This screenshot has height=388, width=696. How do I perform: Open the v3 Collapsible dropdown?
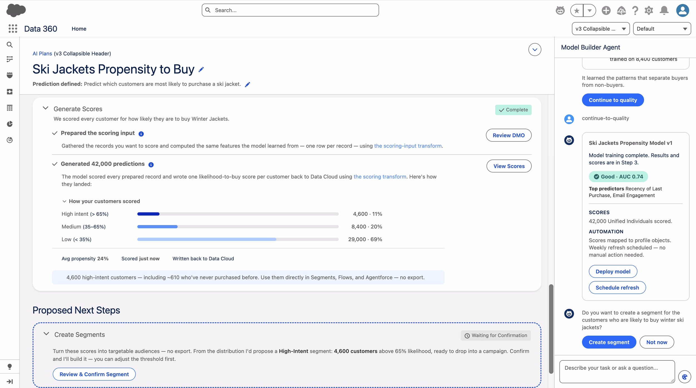click(601, 29)
